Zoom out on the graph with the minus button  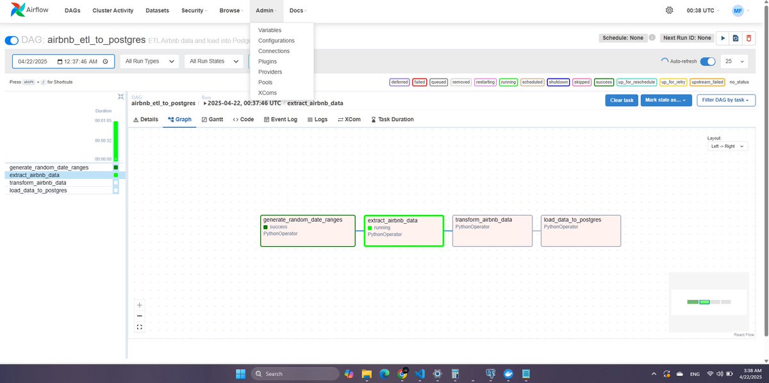pyautogui.click(x=140, y=316)
